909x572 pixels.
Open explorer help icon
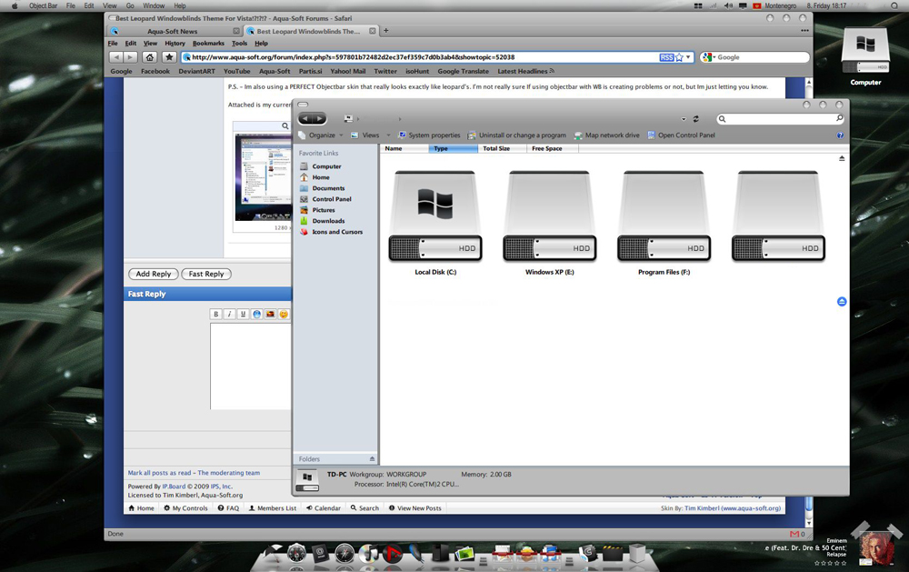840,135
